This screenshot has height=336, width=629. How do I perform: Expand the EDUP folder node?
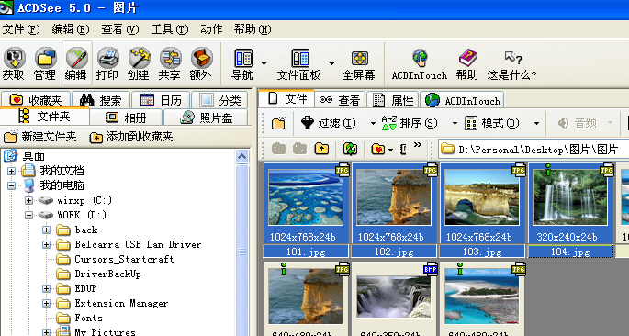(x=46, y=288)
